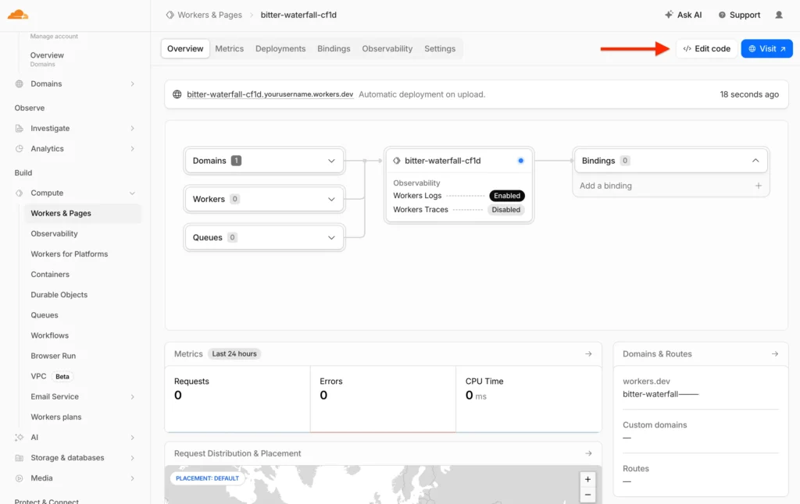
Task: Collapse Compute sidebar section chevron
Action: click(x=132, y=193)
